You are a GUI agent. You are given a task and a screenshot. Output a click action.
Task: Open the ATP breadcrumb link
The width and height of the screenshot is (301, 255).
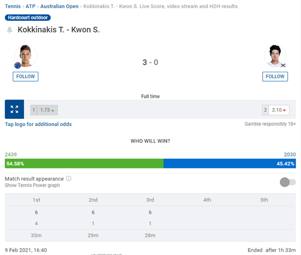31,7
